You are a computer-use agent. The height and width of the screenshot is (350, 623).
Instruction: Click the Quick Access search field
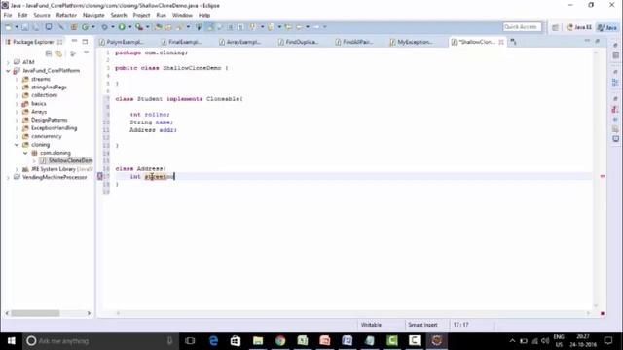[x=522, y=27]
